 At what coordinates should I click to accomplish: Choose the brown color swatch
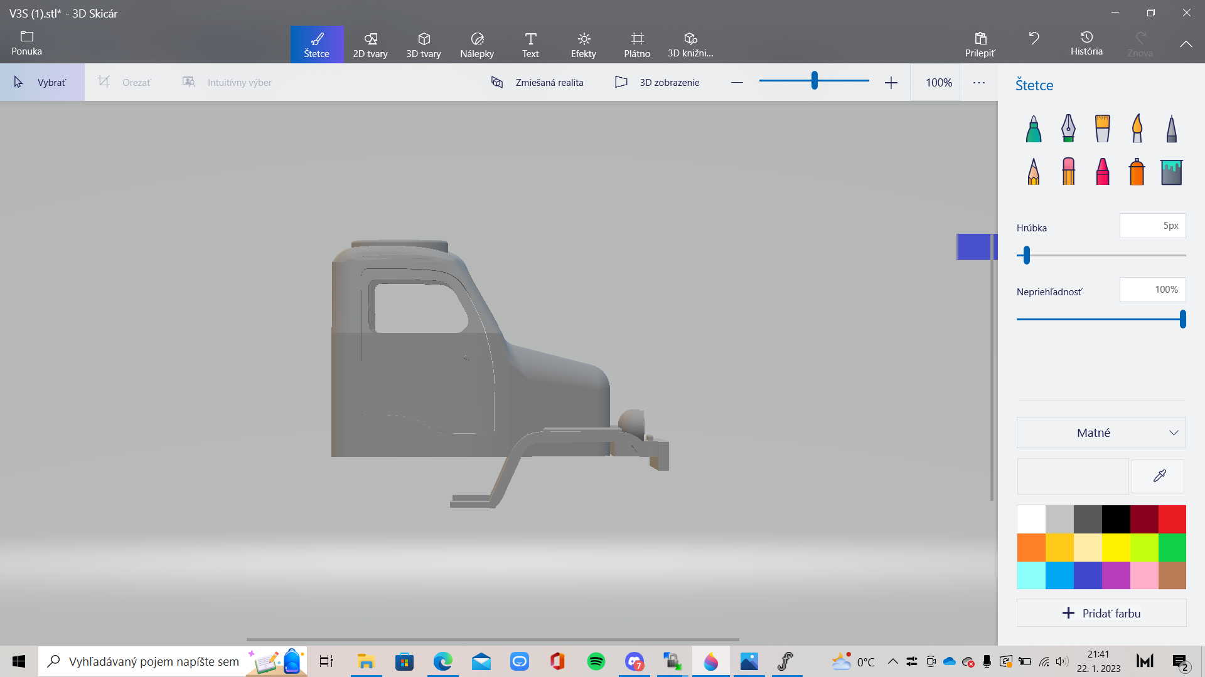1172,575
